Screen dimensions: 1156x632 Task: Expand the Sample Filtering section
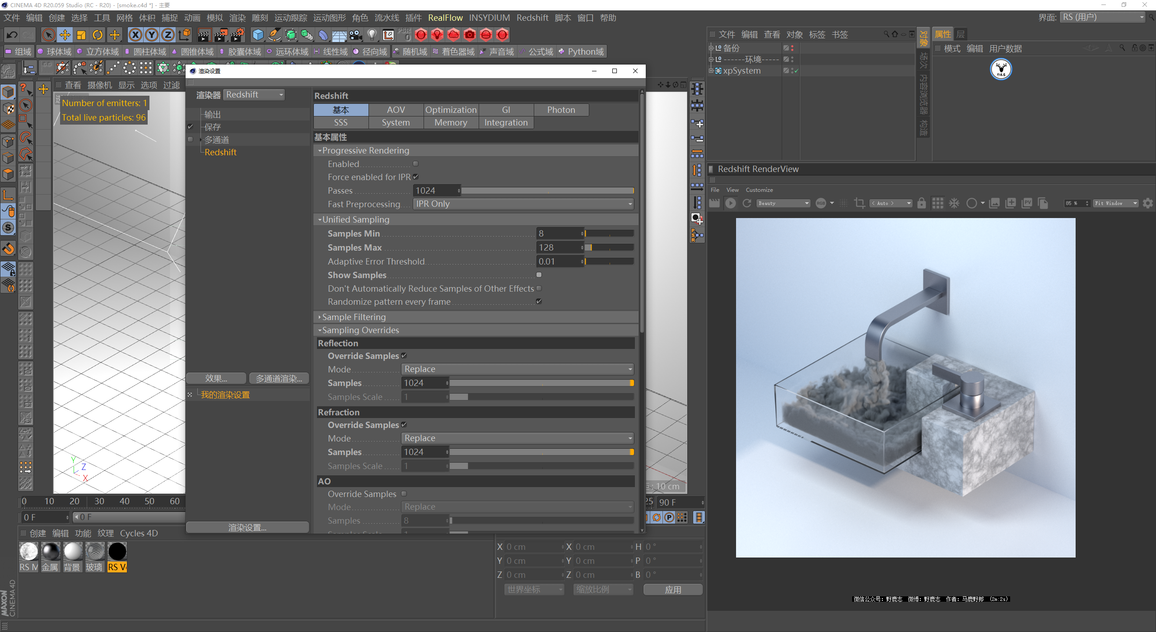coord(320,317)
